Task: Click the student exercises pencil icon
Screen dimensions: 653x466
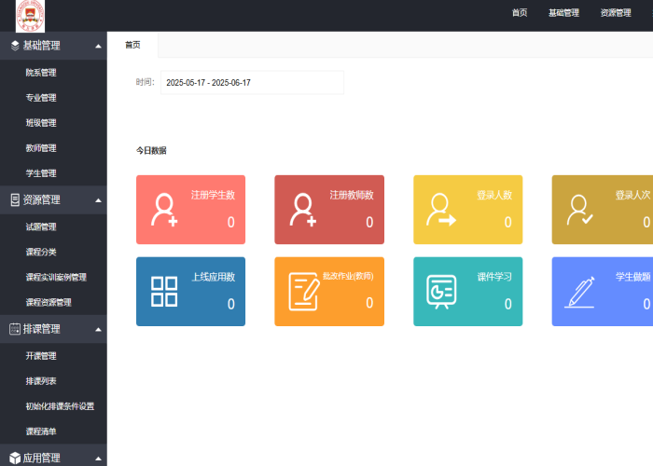Action: [x=579, y=291]
